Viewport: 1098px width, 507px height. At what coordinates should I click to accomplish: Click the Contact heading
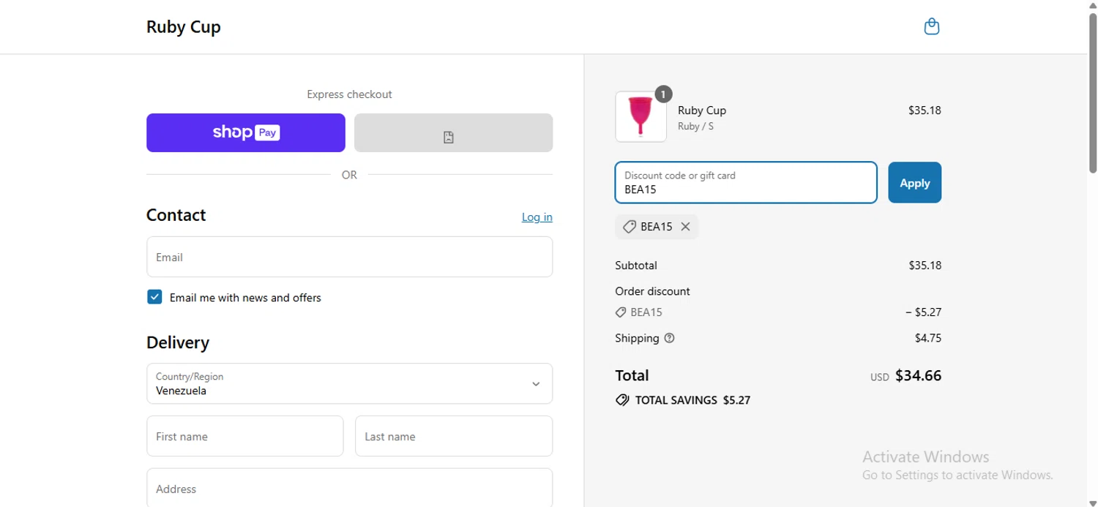click(x=176, y=215)
